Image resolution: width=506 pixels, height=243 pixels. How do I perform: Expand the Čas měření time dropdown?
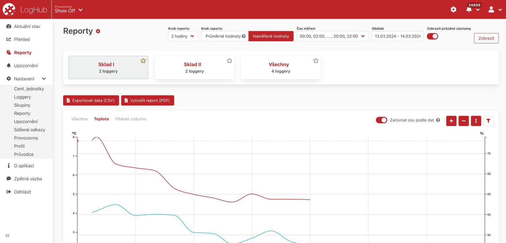[x=332, y=36]
